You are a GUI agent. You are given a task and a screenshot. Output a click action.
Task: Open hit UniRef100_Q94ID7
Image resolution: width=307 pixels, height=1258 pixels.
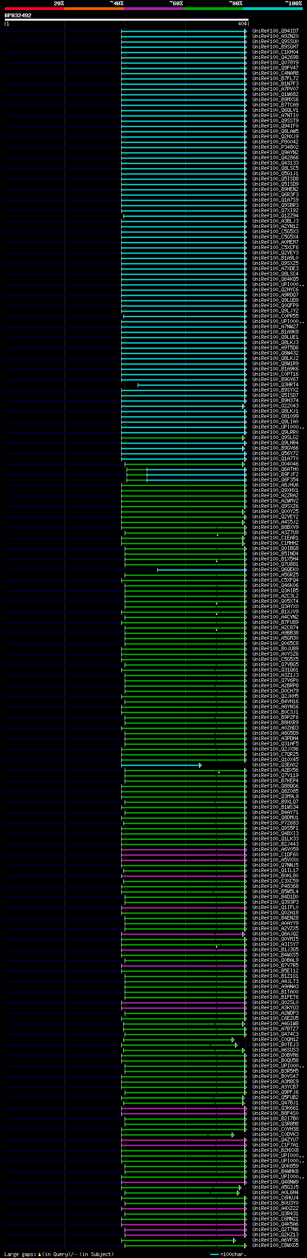coord(275,31)
